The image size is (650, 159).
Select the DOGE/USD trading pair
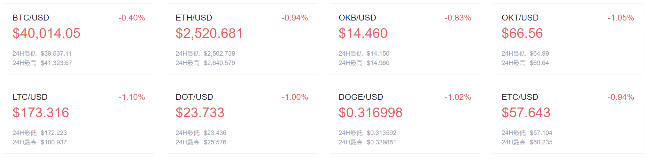pos(361,97)
